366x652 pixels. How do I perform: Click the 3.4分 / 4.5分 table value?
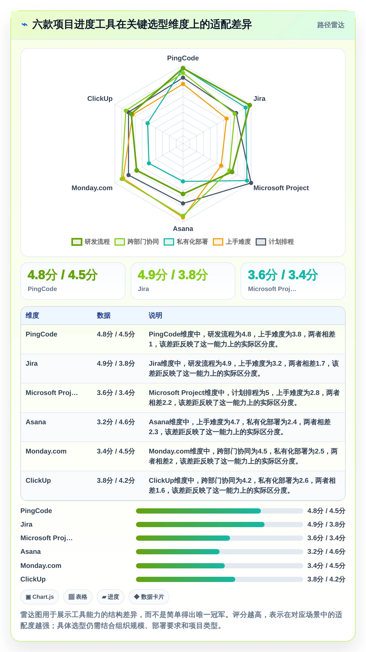coord(116,451)
